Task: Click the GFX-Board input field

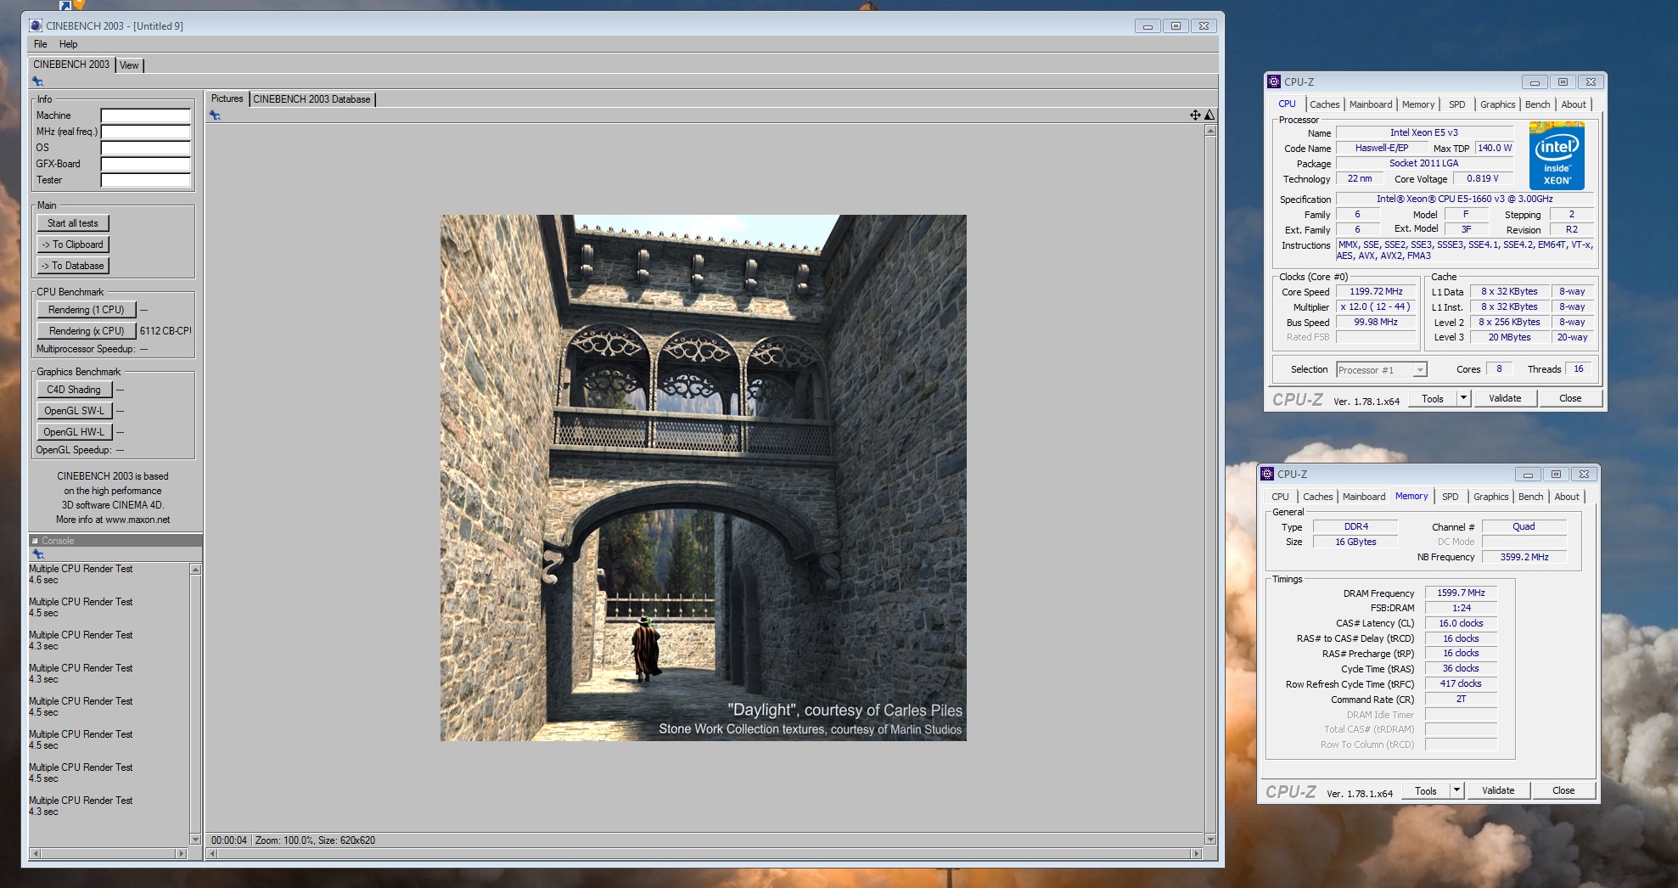Action: pos(145,164)
